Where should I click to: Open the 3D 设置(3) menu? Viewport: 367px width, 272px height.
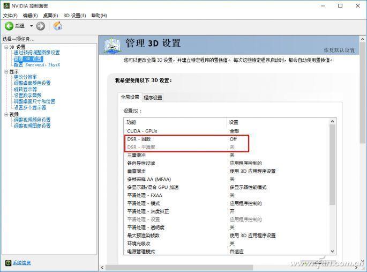74,16
